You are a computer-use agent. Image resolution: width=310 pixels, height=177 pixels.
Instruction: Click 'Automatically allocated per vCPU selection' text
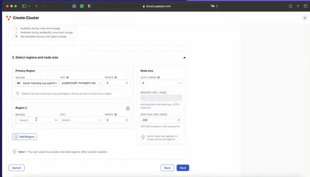(x=160, y=106)
